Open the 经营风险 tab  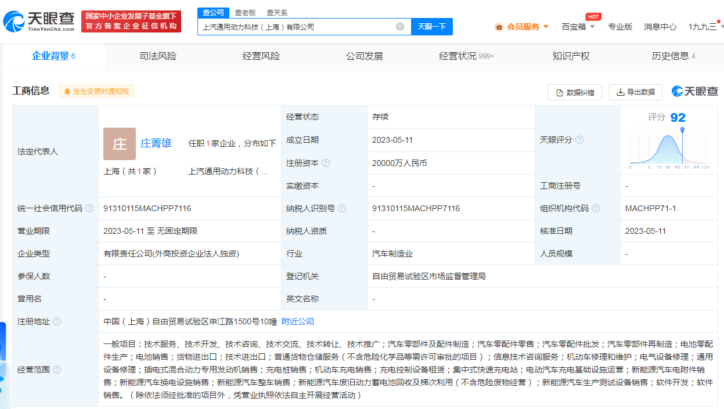pyautogui.click(x=261, y=56)
